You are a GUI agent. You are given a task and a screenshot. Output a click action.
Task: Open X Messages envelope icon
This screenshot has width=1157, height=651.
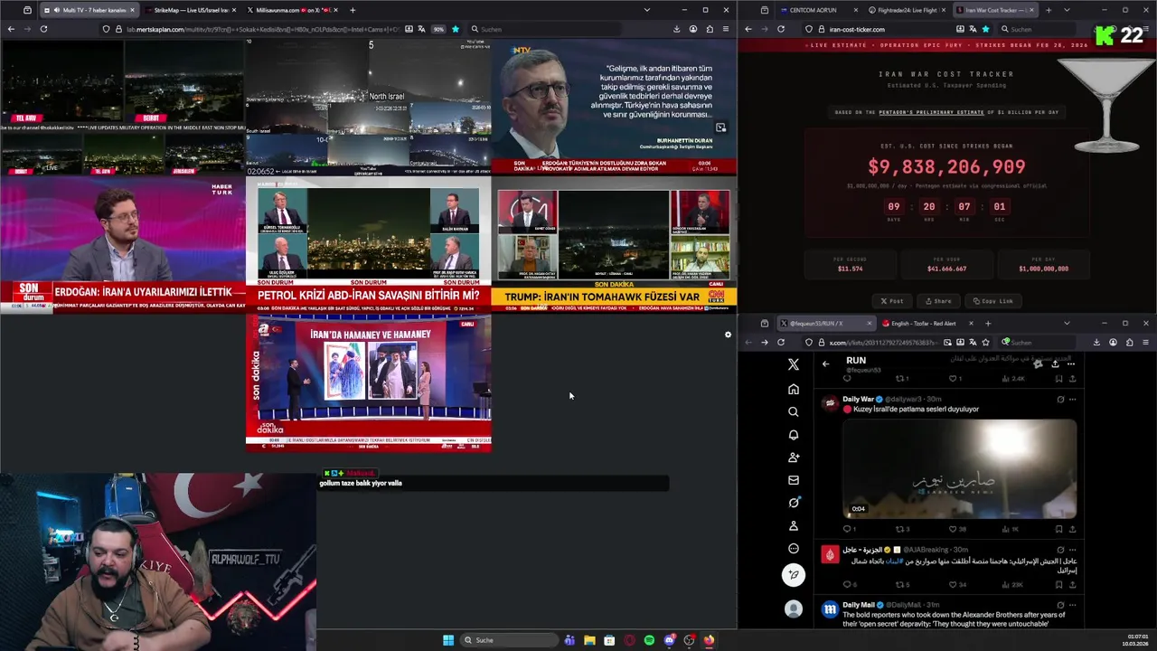point(794,480)
